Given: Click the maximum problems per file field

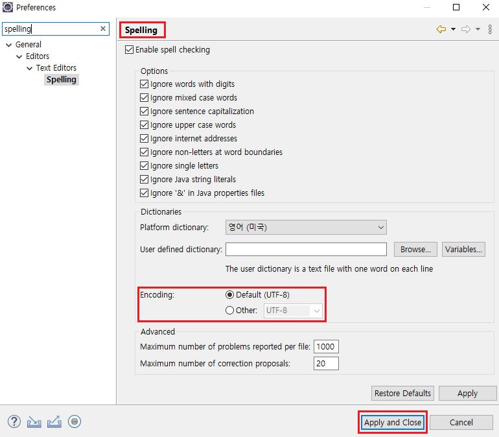Looking at the screenshot, I should (x=326, y=347).
